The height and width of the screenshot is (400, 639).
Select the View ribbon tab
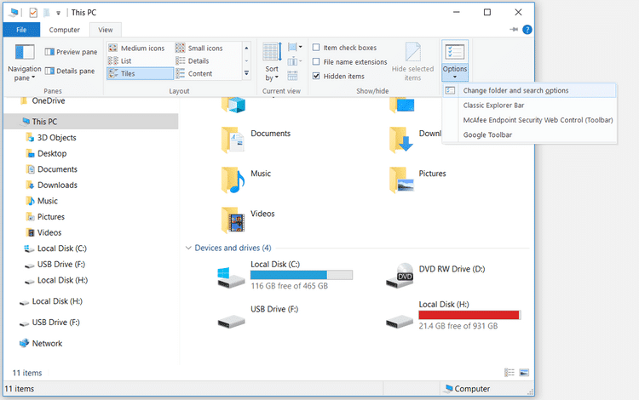105,30
